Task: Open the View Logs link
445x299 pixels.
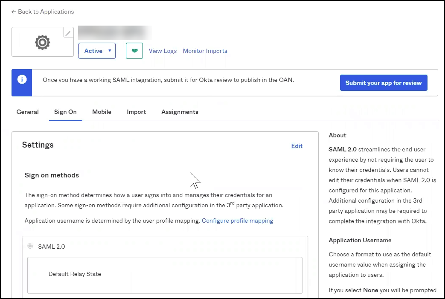Action: tap(163, 51)
